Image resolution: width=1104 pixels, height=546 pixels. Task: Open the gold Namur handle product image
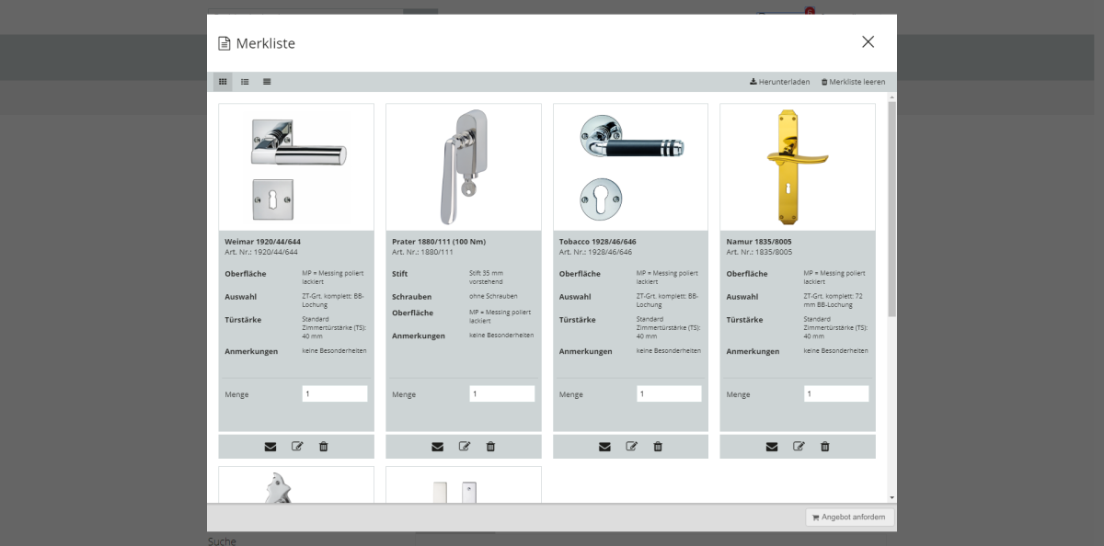798,167
